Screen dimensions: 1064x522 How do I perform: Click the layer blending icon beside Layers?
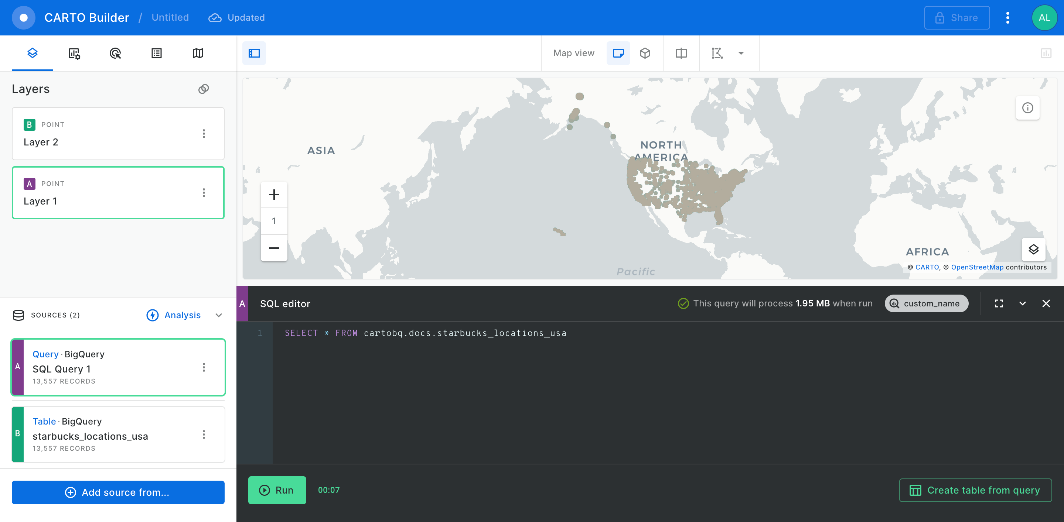click(204, 89)
